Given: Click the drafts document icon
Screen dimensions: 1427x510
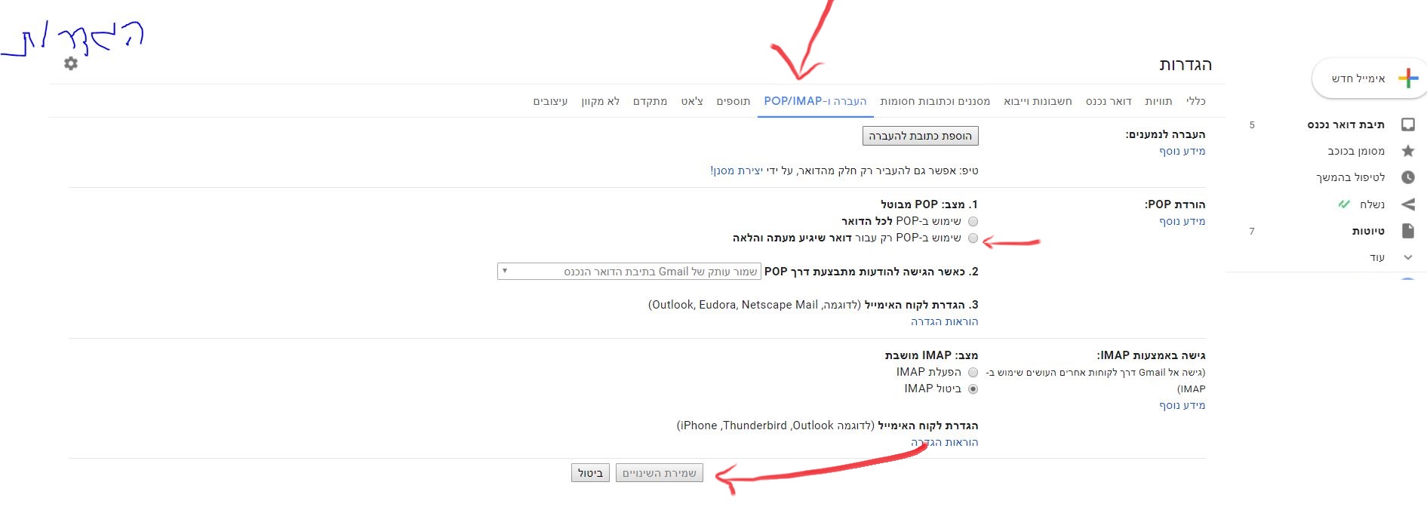Looking at the screenshot, I should click(x=1408, y=231).
